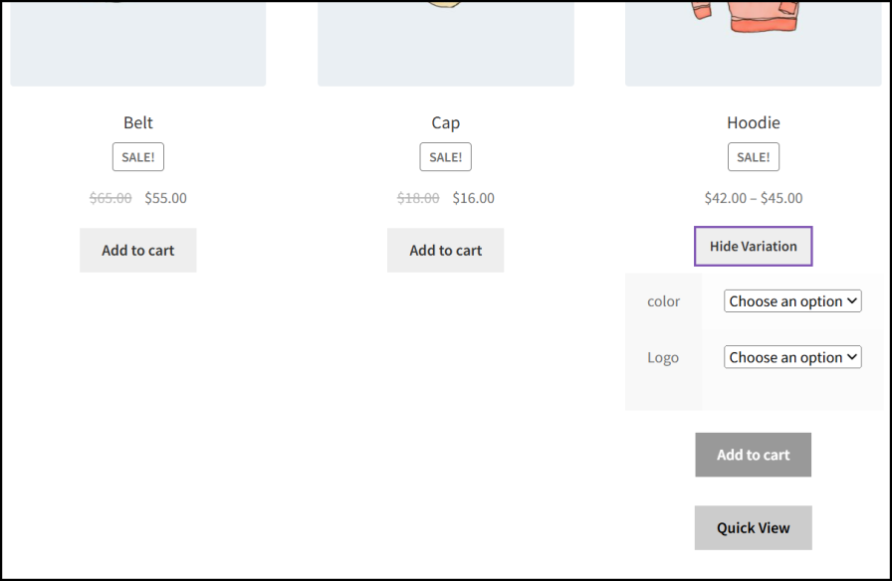This screenshot has height=581, width=892.
Task: Add the Cap to cart
Action: coord(445,251)
